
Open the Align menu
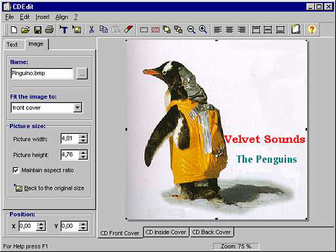click(62, 17)
